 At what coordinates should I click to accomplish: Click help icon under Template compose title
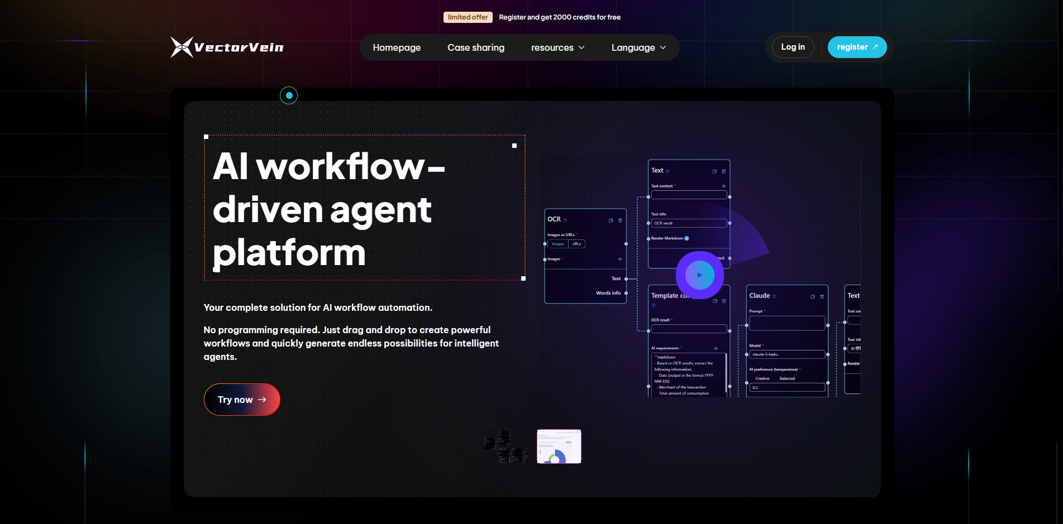[654, 305]
